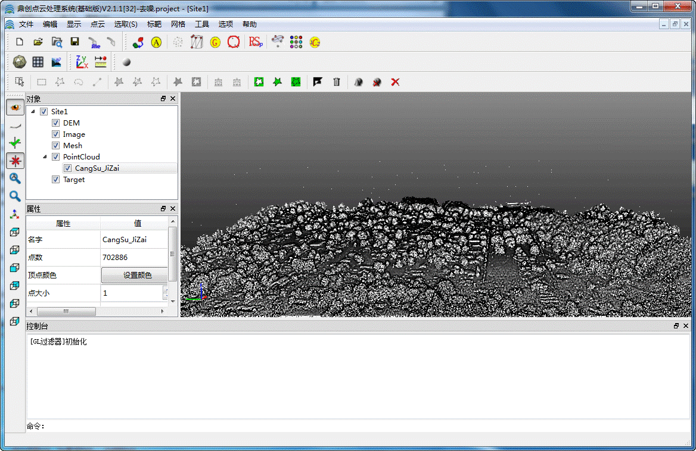The height and width of the screenshot is (451, 696).
Task: Click the RSp toolbar icon
Action: (x=255, y=42)
